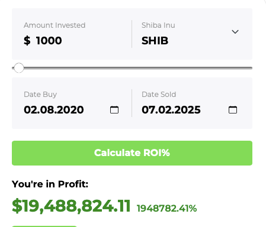Click the Calculate ROI% button
Image resolution: width=266 pixels, height=227 pixels.
point(132,153)
